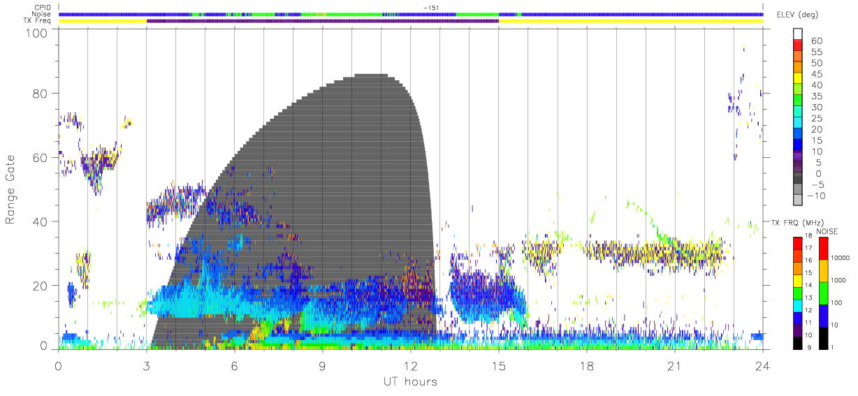Pick the dark gray segment of ELEV bar
Viewport: 858px width, 396px height.
[798, 179]
